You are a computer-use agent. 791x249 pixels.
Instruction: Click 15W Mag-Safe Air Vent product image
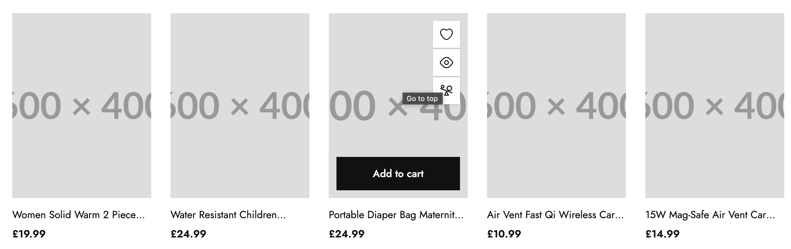(715, 105)
